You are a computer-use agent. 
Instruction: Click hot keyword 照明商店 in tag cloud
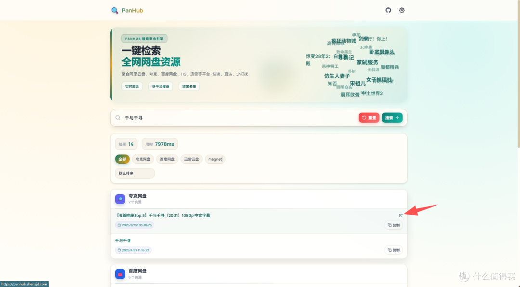(344, 87)
